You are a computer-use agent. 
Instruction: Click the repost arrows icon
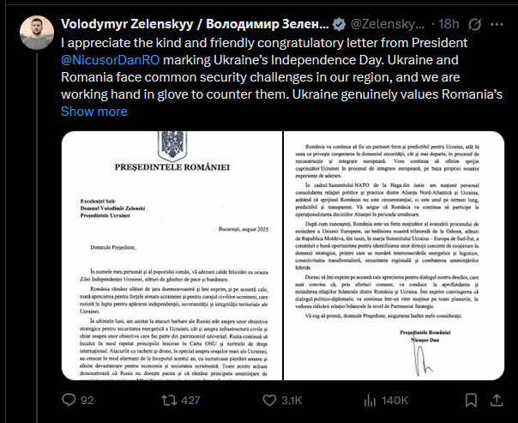click(x=168, y=400)
